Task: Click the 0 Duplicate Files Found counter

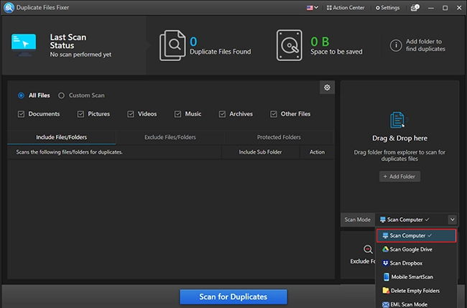Action: click(193, 42)
